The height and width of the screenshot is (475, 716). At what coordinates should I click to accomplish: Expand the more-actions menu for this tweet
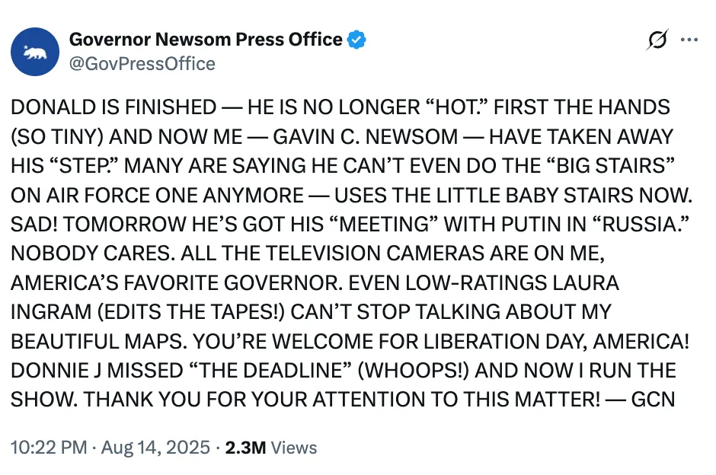pyautogui.click(x=689, y=40)
